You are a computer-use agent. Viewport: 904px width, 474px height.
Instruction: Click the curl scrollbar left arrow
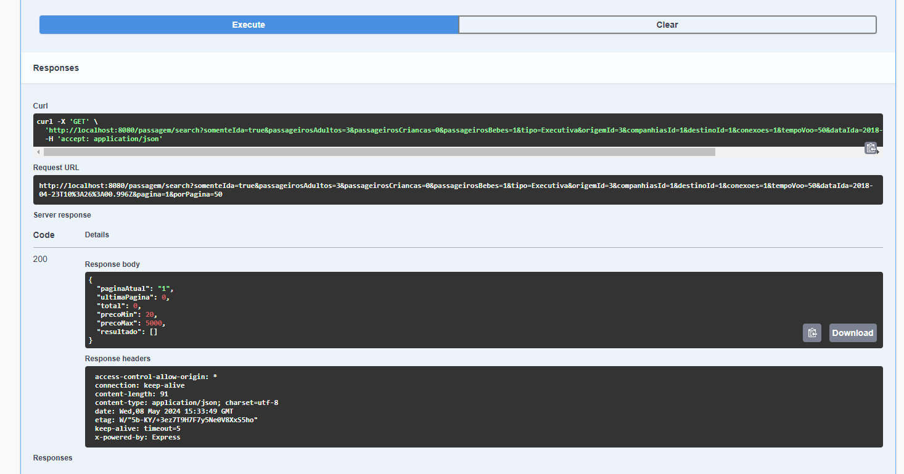pos(39,152)
